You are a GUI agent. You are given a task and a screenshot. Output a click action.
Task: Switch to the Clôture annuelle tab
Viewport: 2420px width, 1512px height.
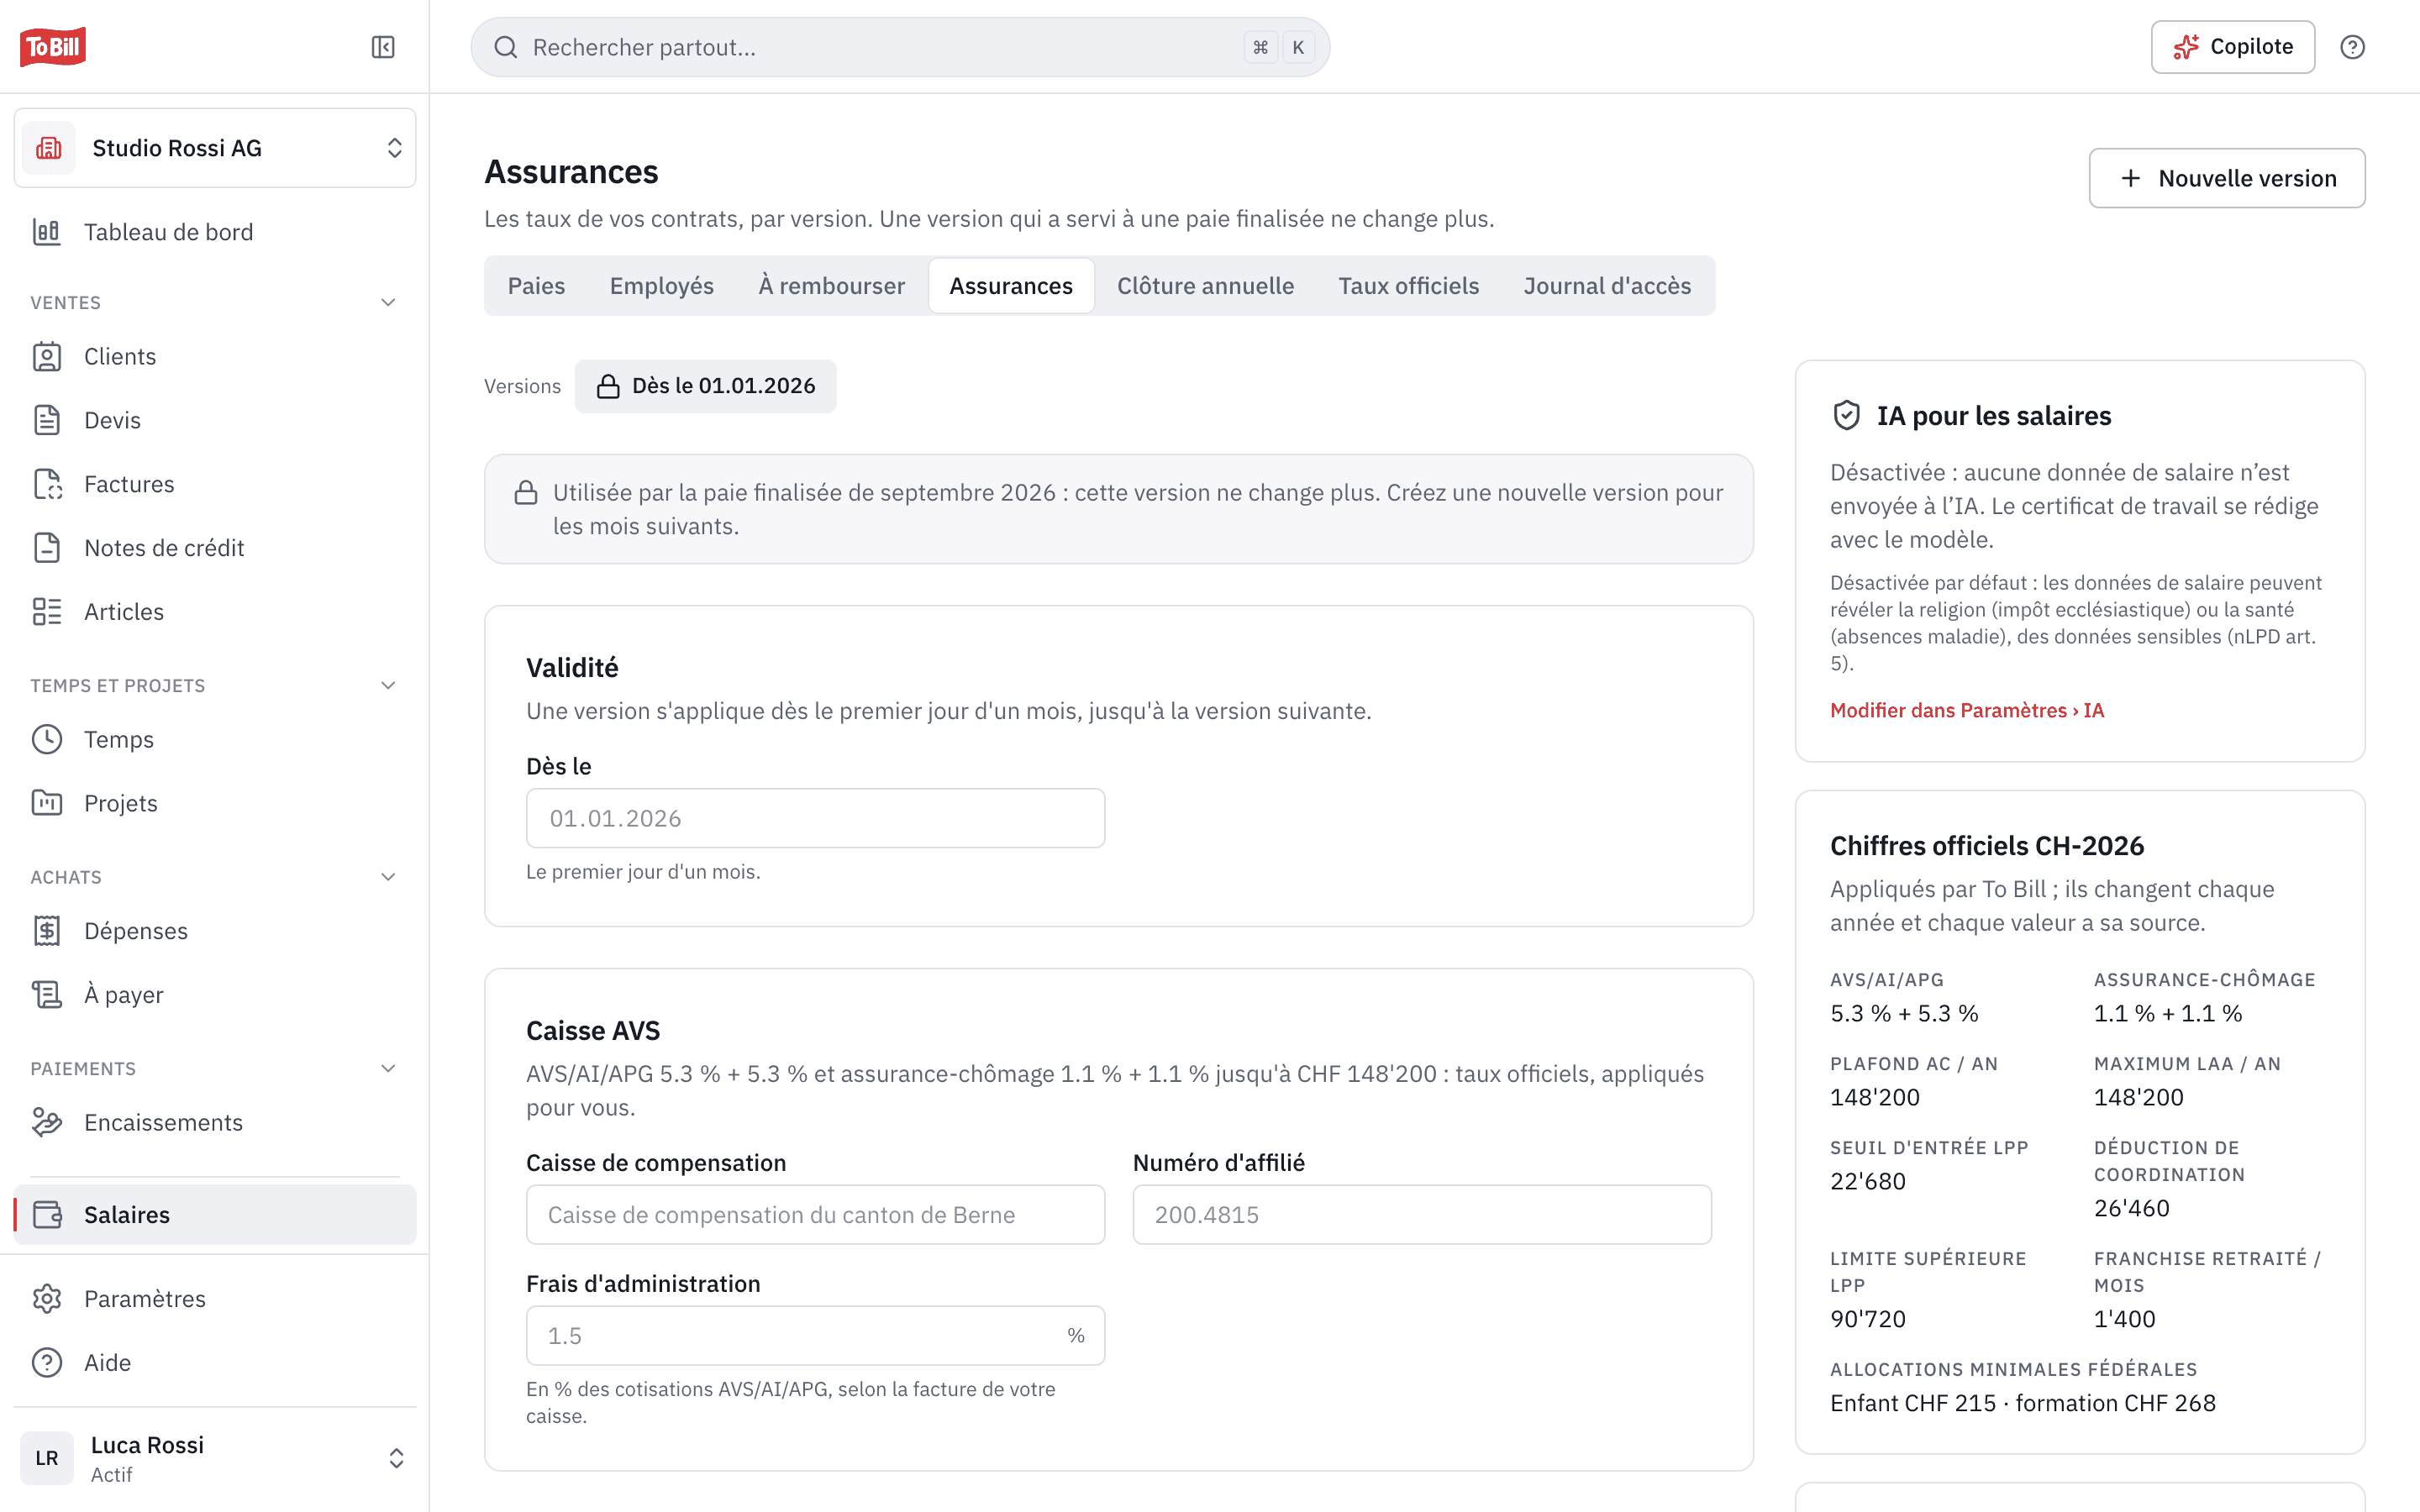click(x=1205, y=286)
